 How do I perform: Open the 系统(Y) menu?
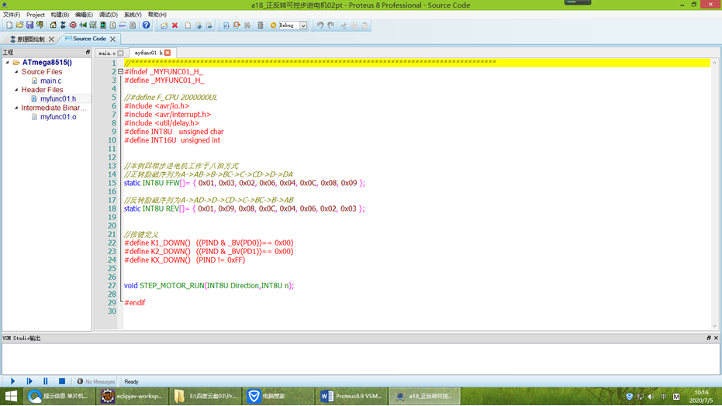[133, 15]
